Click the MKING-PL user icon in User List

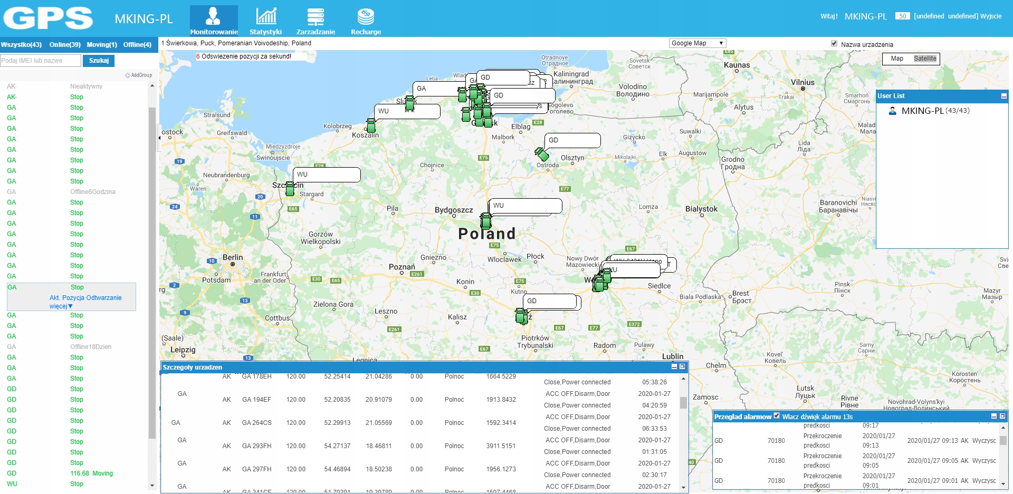pos(893,111)
